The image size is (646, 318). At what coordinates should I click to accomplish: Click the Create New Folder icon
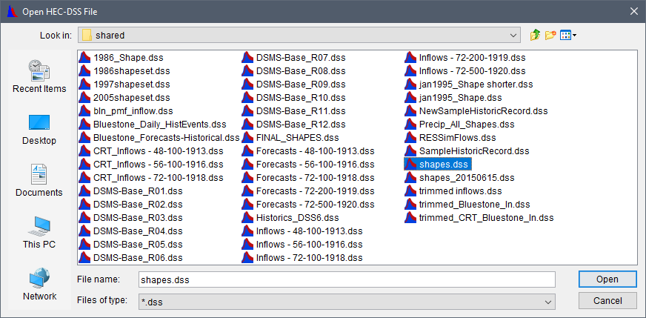(x=550, y=35)
